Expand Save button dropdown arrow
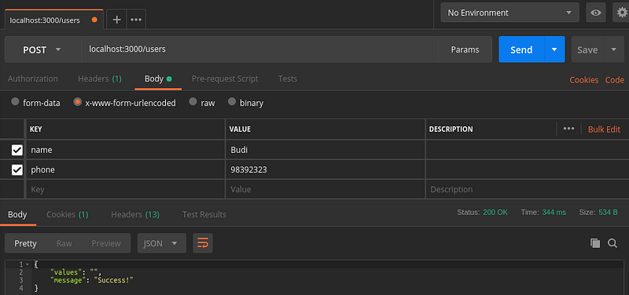This screenshot has width=629, height=295. pos(614,49)
